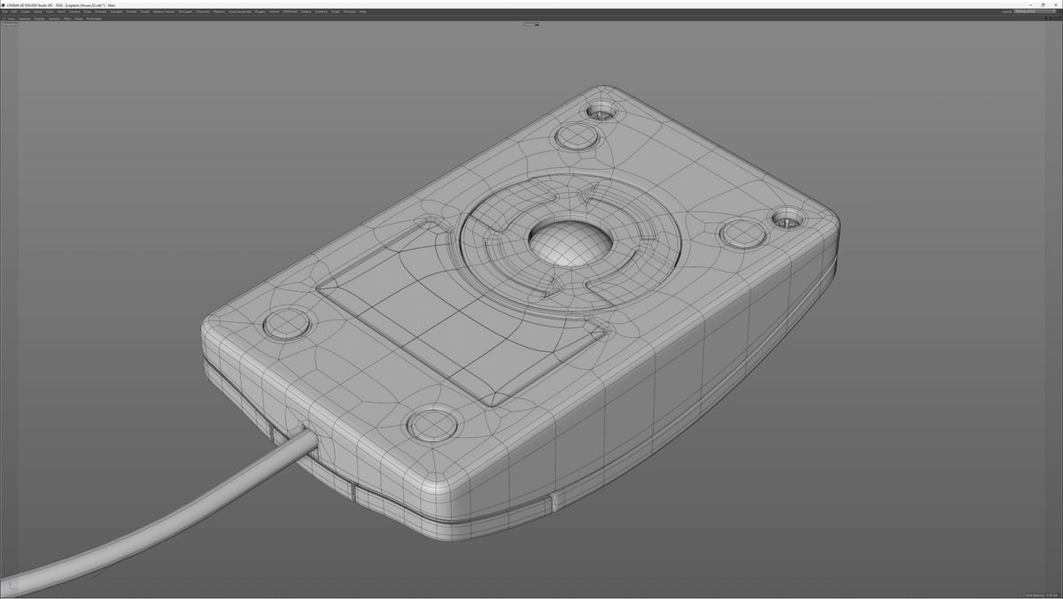Open the viewport Display menu
This screenshot has height=599, width=1063.
[39, 19]
